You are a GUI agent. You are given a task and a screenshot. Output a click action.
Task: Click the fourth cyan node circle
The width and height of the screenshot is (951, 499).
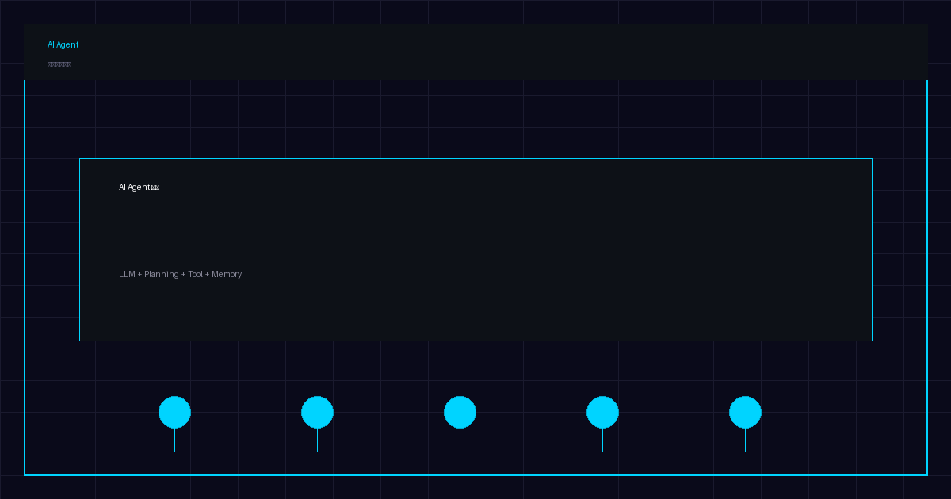(602, 412)
